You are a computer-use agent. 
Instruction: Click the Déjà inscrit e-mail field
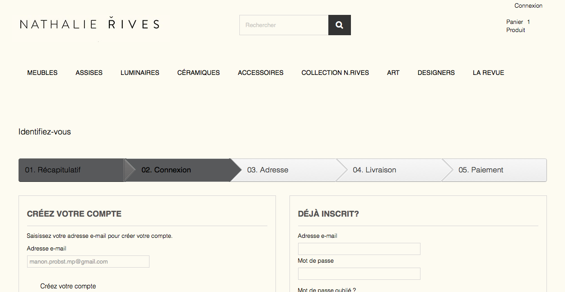point(359,249)
